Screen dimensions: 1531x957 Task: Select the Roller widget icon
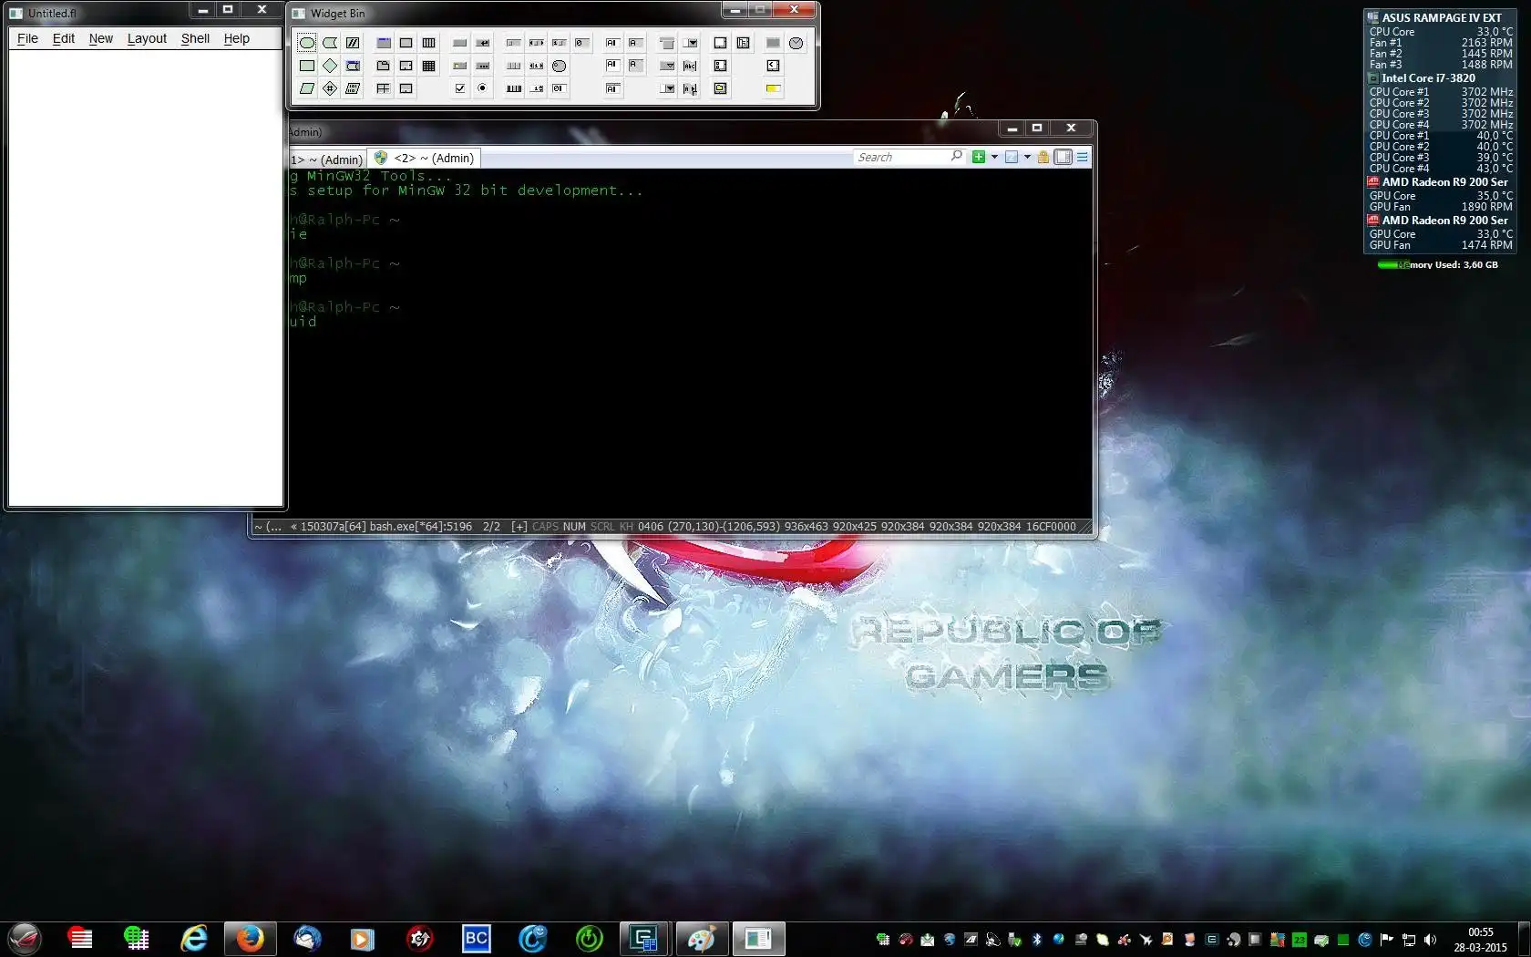[514, 88]
